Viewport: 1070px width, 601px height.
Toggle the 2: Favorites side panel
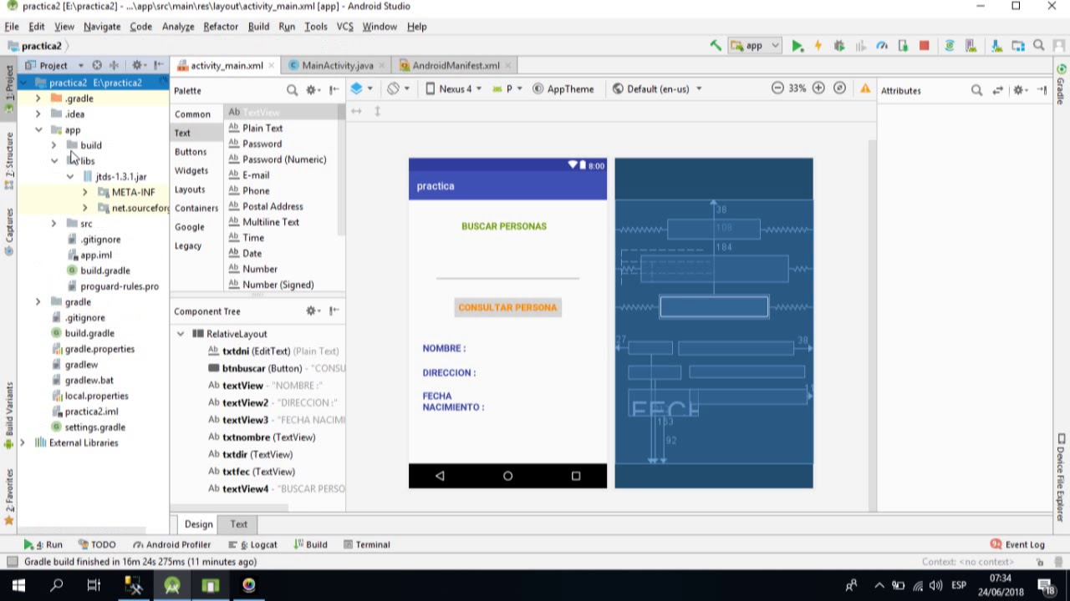click(9, 496)
